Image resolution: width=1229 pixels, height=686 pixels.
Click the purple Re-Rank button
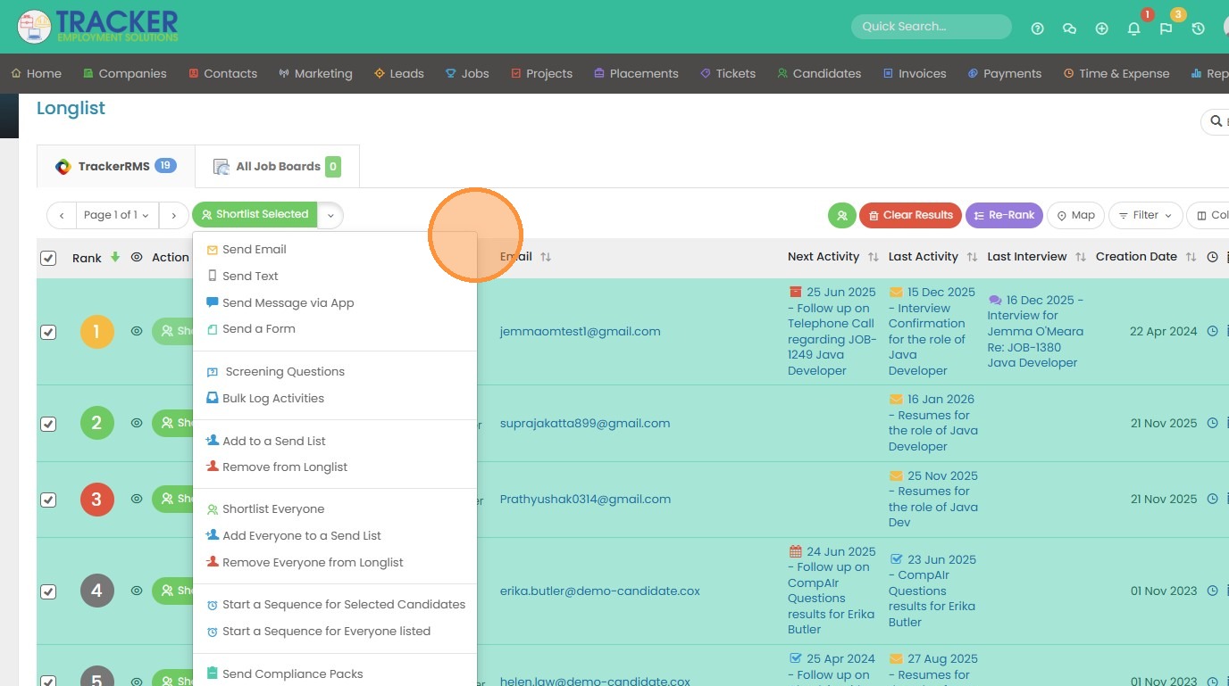point(1004,215)
